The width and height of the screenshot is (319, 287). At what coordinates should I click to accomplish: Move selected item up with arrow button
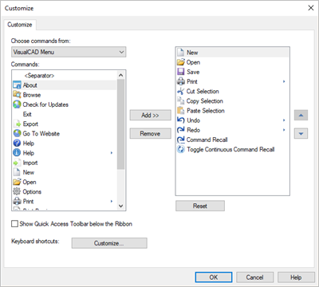(301, 116)
